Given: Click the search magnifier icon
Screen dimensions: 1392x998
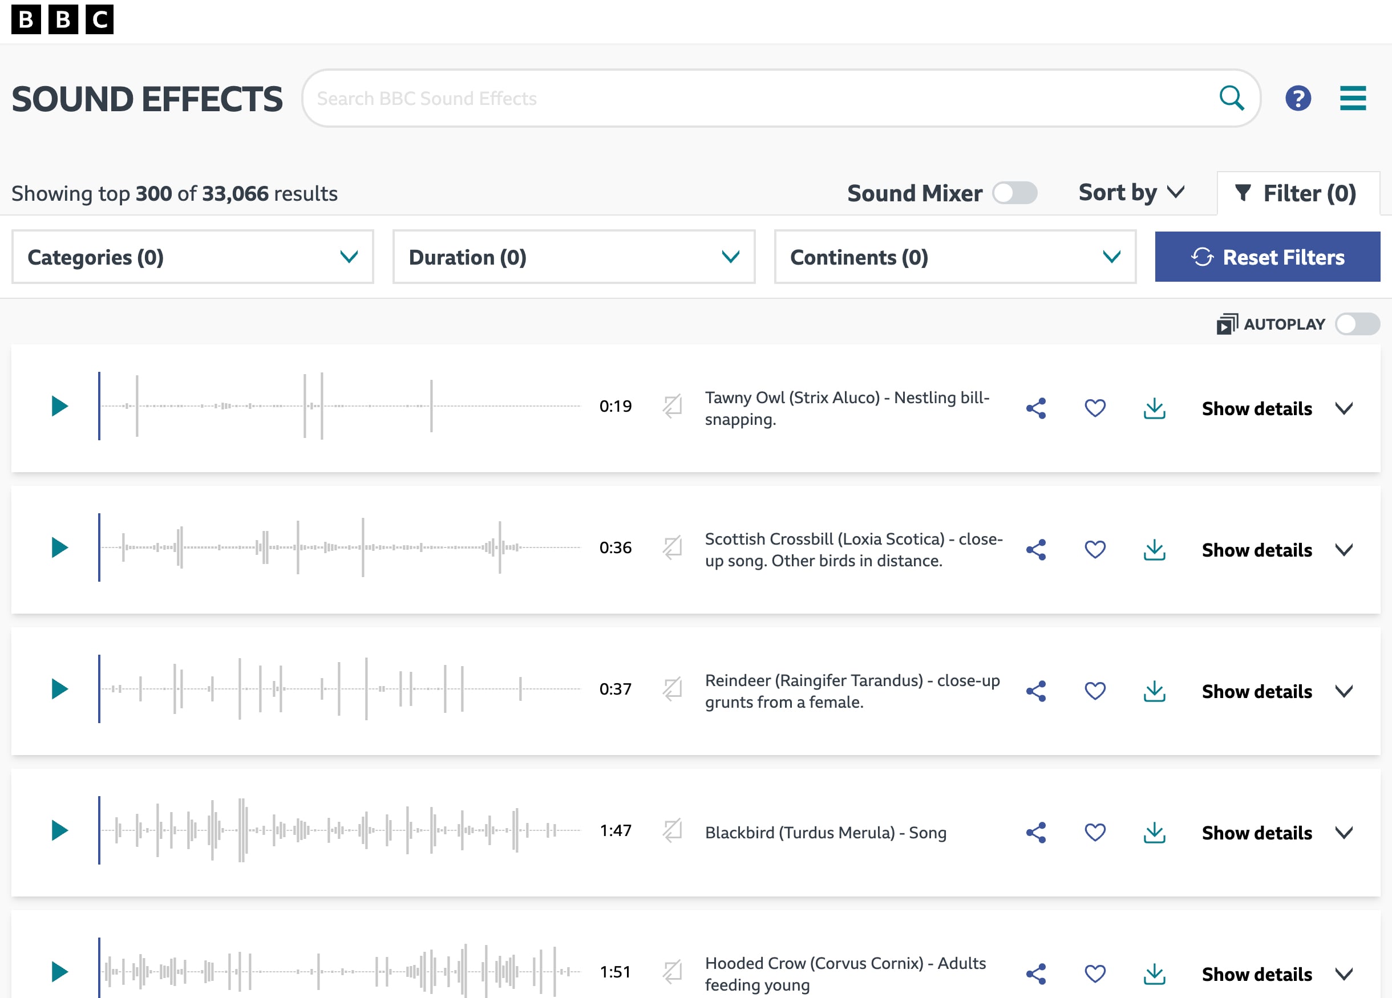Looking at the screenshot, I should click(x=1231, y=98).
